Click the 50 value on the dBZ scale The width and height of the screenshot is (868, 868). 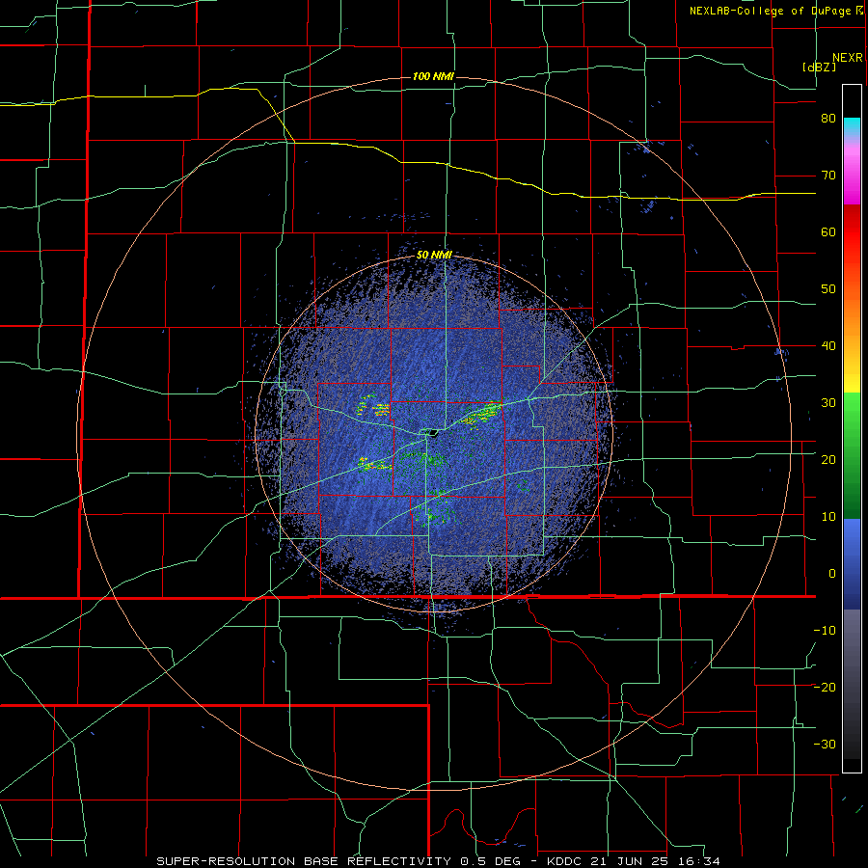[828, 289]
